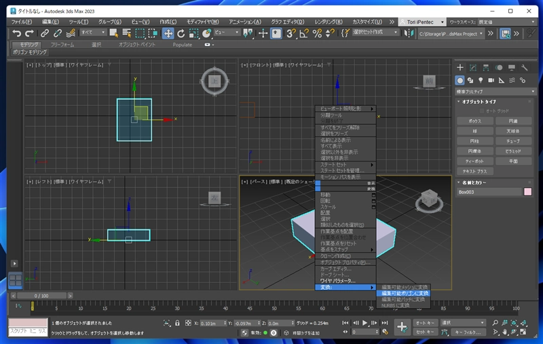Switch to the フリーフォーム ribbon tab
Image resolution: width=543 pixels, height=344 pixels.
[62, 45]
